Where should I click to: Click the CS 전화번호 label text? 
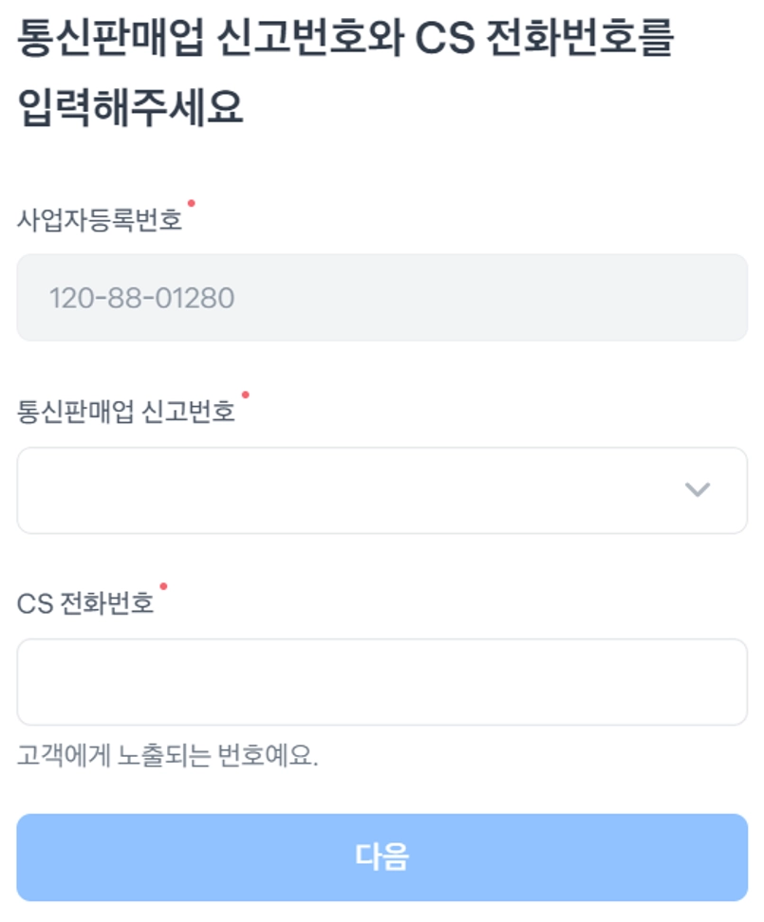point(85,604)
